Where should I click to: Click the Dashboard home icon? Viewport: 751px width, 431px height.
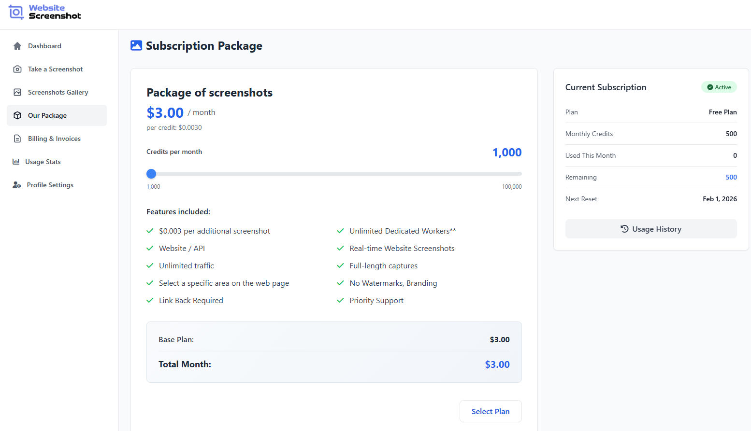point(17,46)
